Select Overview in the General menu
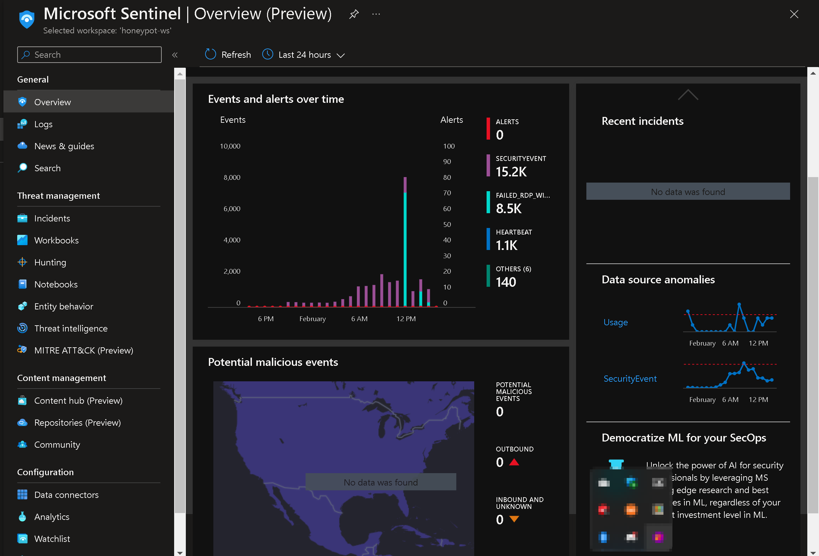Viewport: 819px width, 556px height. [89, 102]
